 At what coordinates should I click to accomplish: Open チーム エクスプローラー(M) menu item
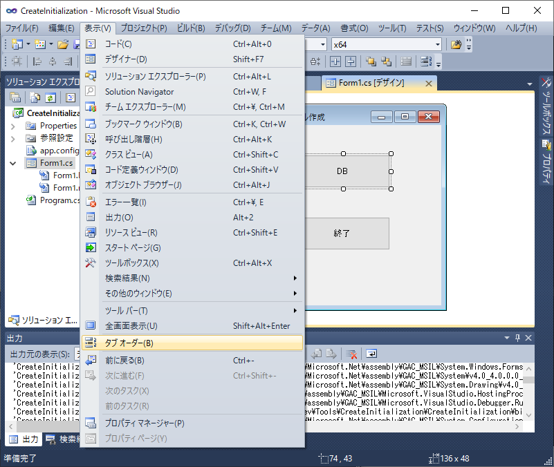pos(192,107)
